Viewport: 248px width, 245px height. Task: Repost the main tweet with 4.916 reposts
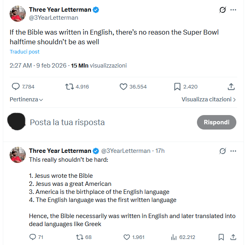70,86
